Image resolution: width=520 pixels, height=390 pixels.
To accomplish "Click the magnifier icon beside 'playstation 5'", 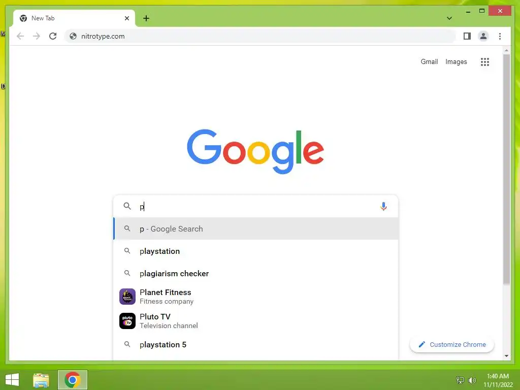I will pos(127,344).
